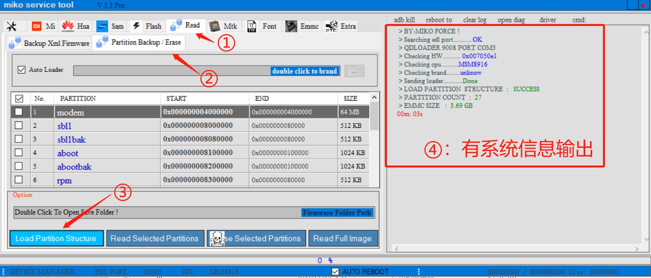Tick the modem partition checkbox
The image size is (651, 278).
[19, 112]
